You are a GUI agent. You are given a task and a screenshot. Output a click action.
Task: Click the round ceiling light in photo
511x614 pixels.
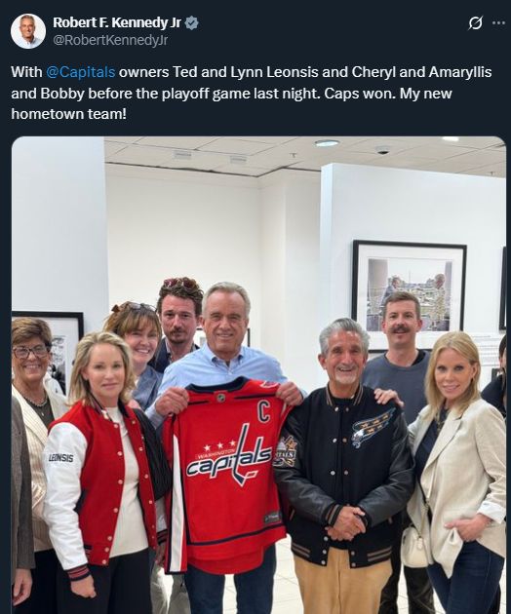pyautogui.click(x=327, y=143)
